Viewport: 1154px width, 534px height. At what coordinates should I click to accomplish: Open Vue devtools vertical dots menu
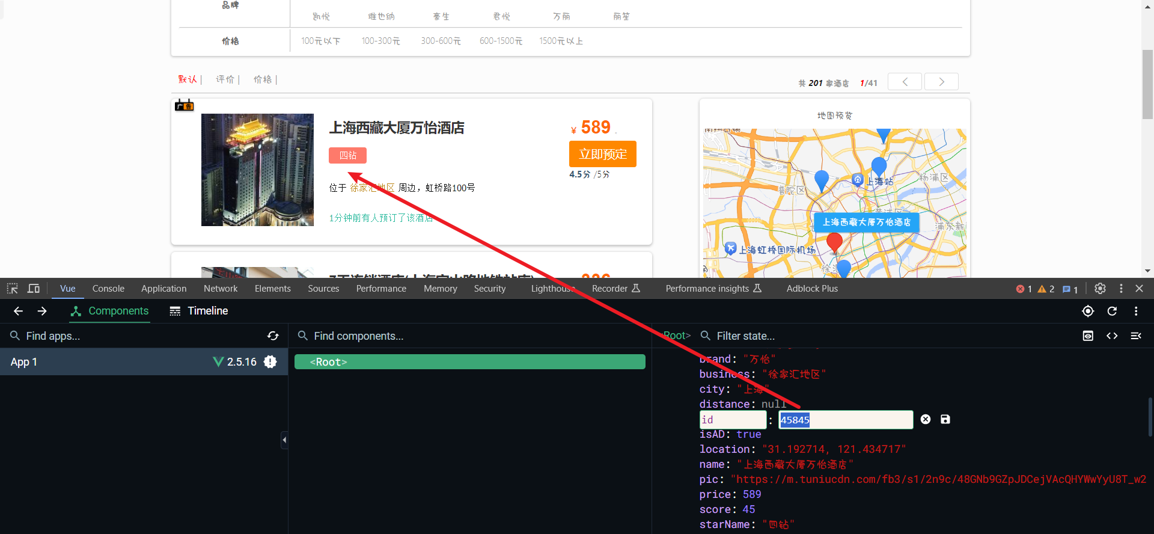coord(1136,311)
